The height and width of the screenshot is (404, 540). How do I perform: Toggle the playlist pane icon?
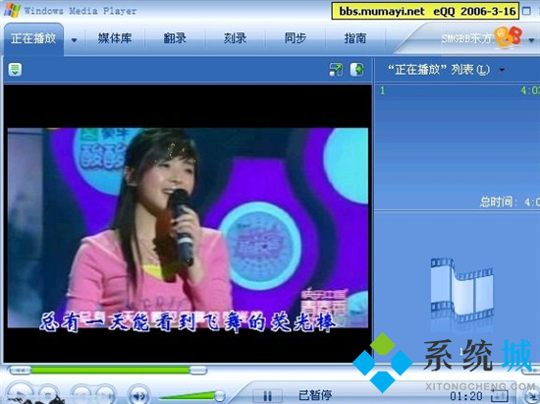357,70
